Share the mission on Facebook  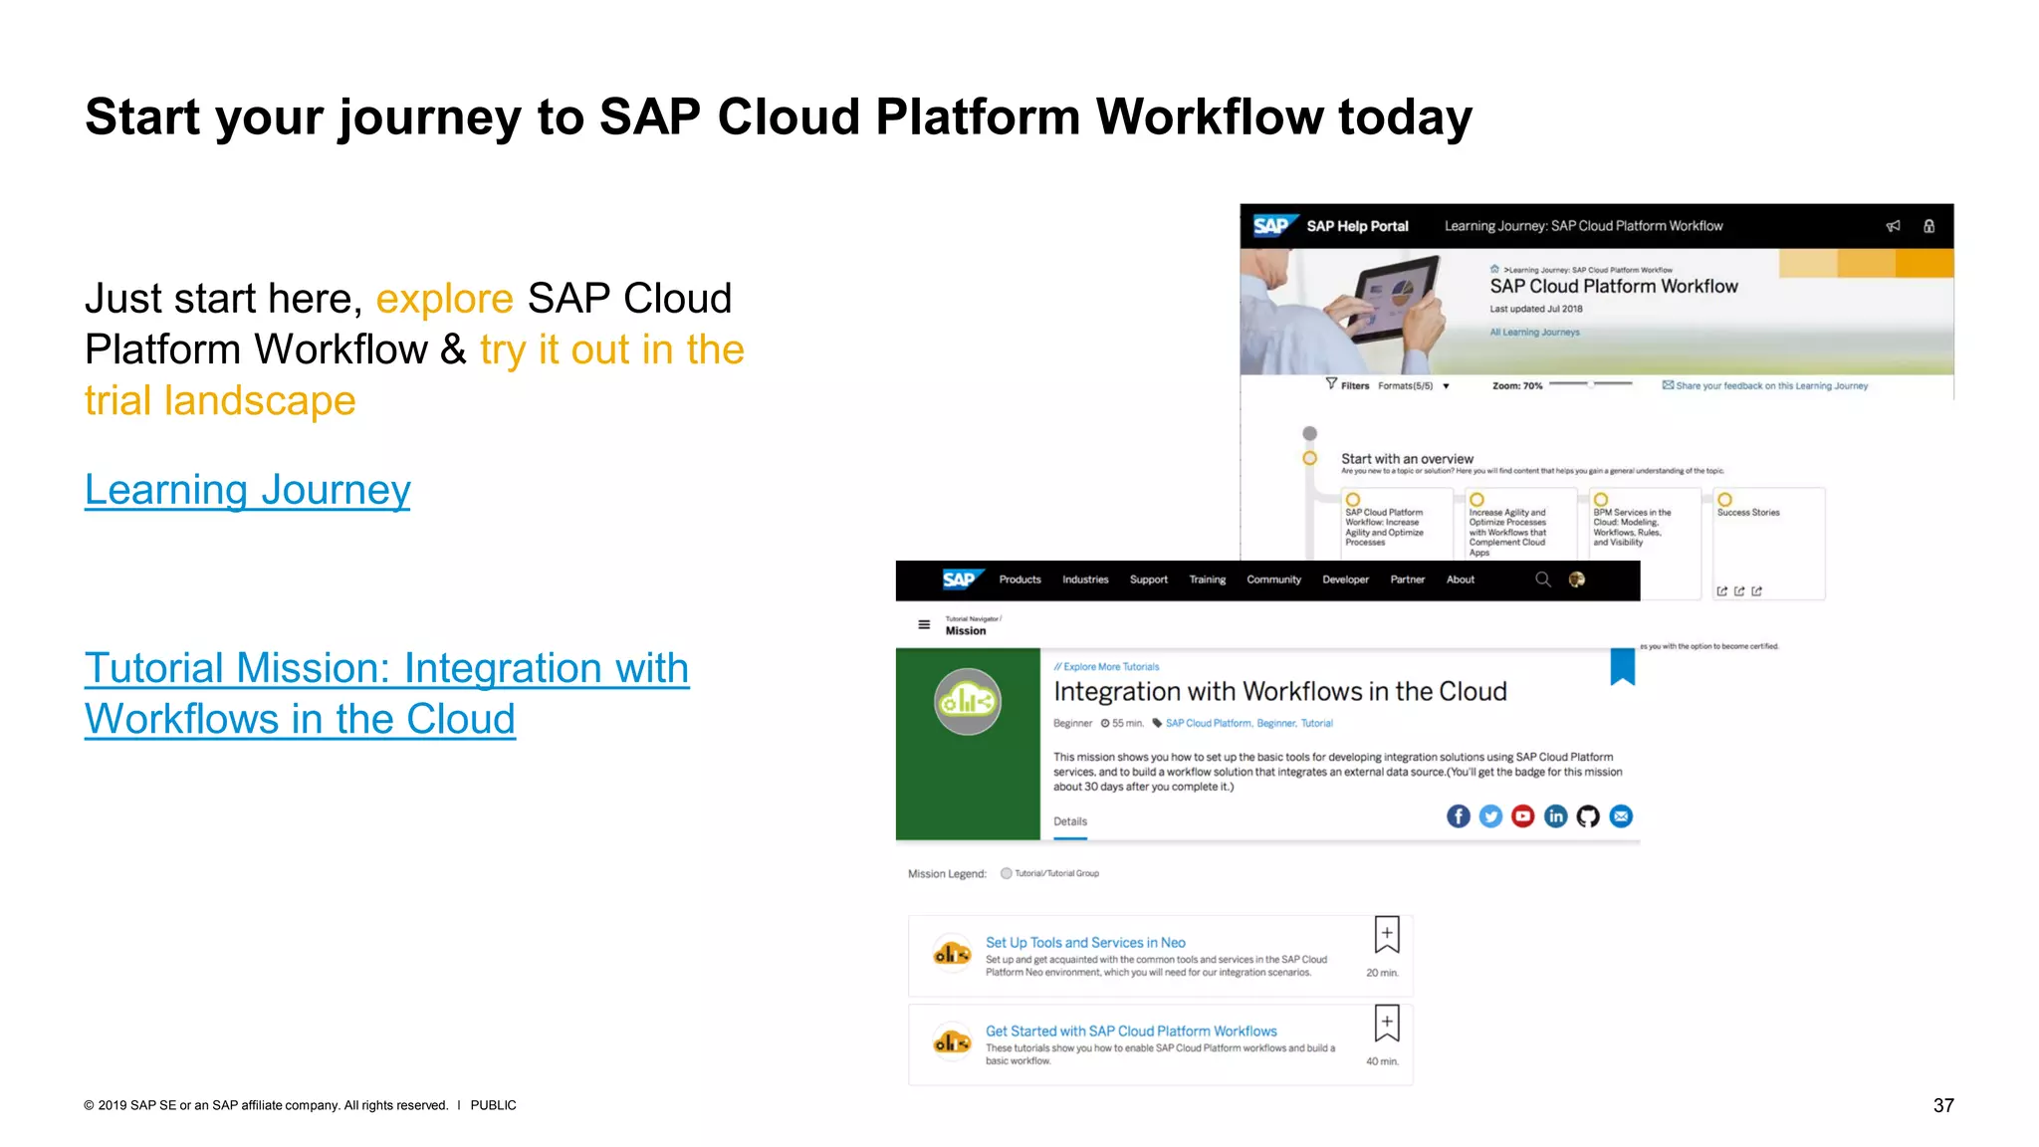pos(1459,816)
